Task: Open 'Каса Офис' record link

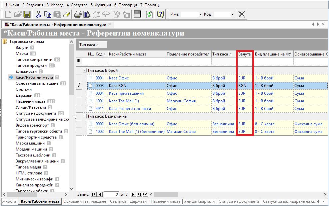Action: point(119,78)
